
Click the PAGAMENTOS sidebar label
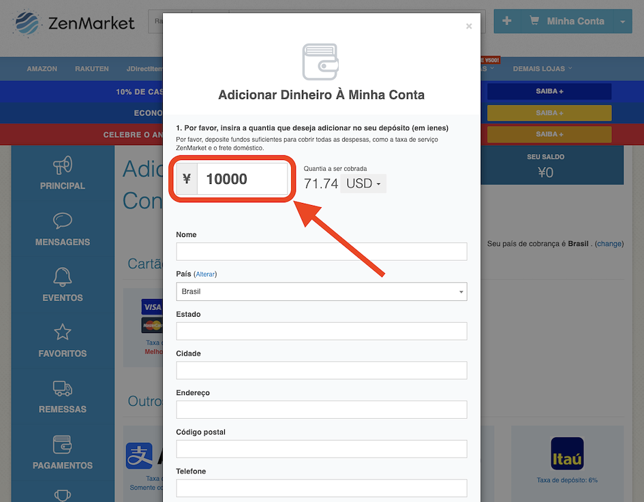point(63,466)
